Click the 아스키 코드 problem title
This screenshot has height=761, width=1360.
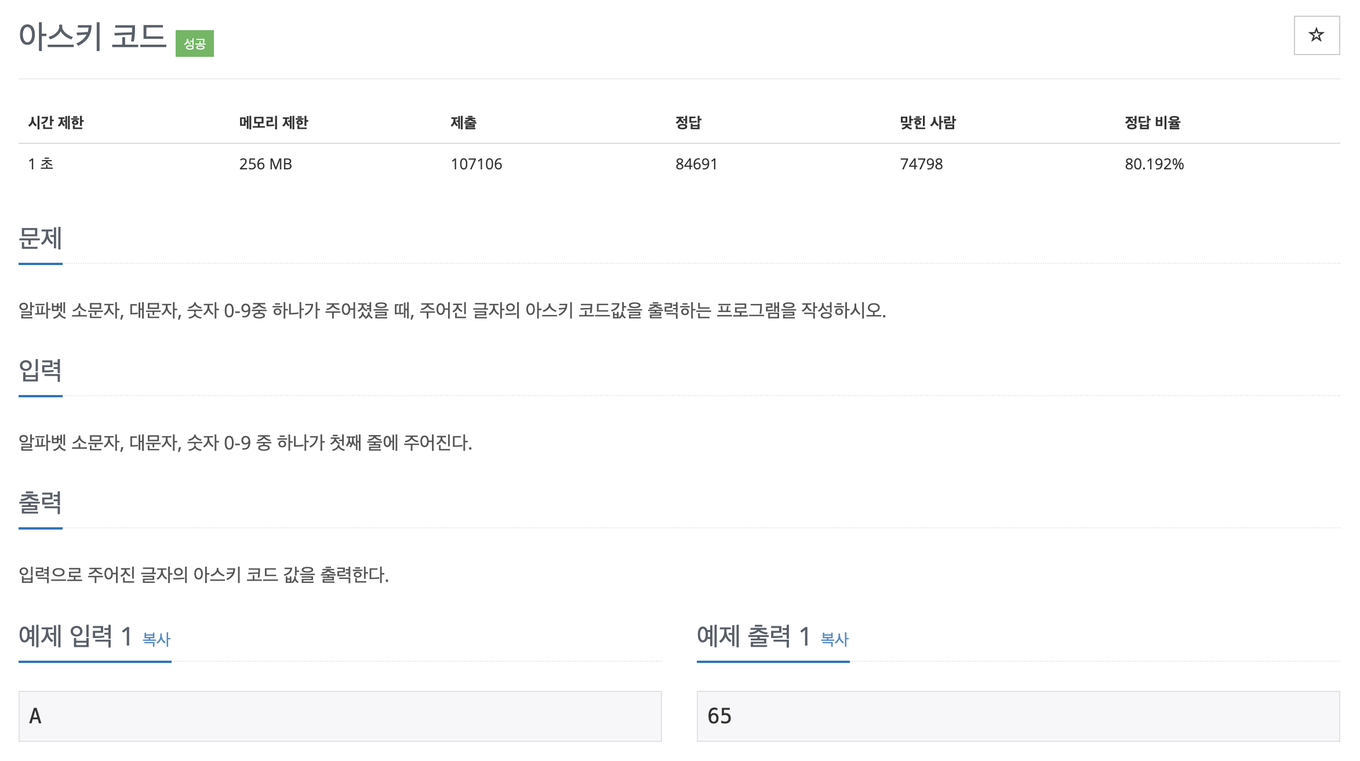click(93, 36)
